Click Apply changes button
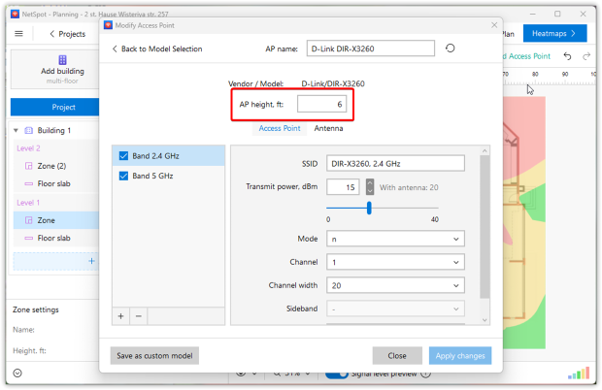Screen dimensions: 602x390 pos(460,356)
